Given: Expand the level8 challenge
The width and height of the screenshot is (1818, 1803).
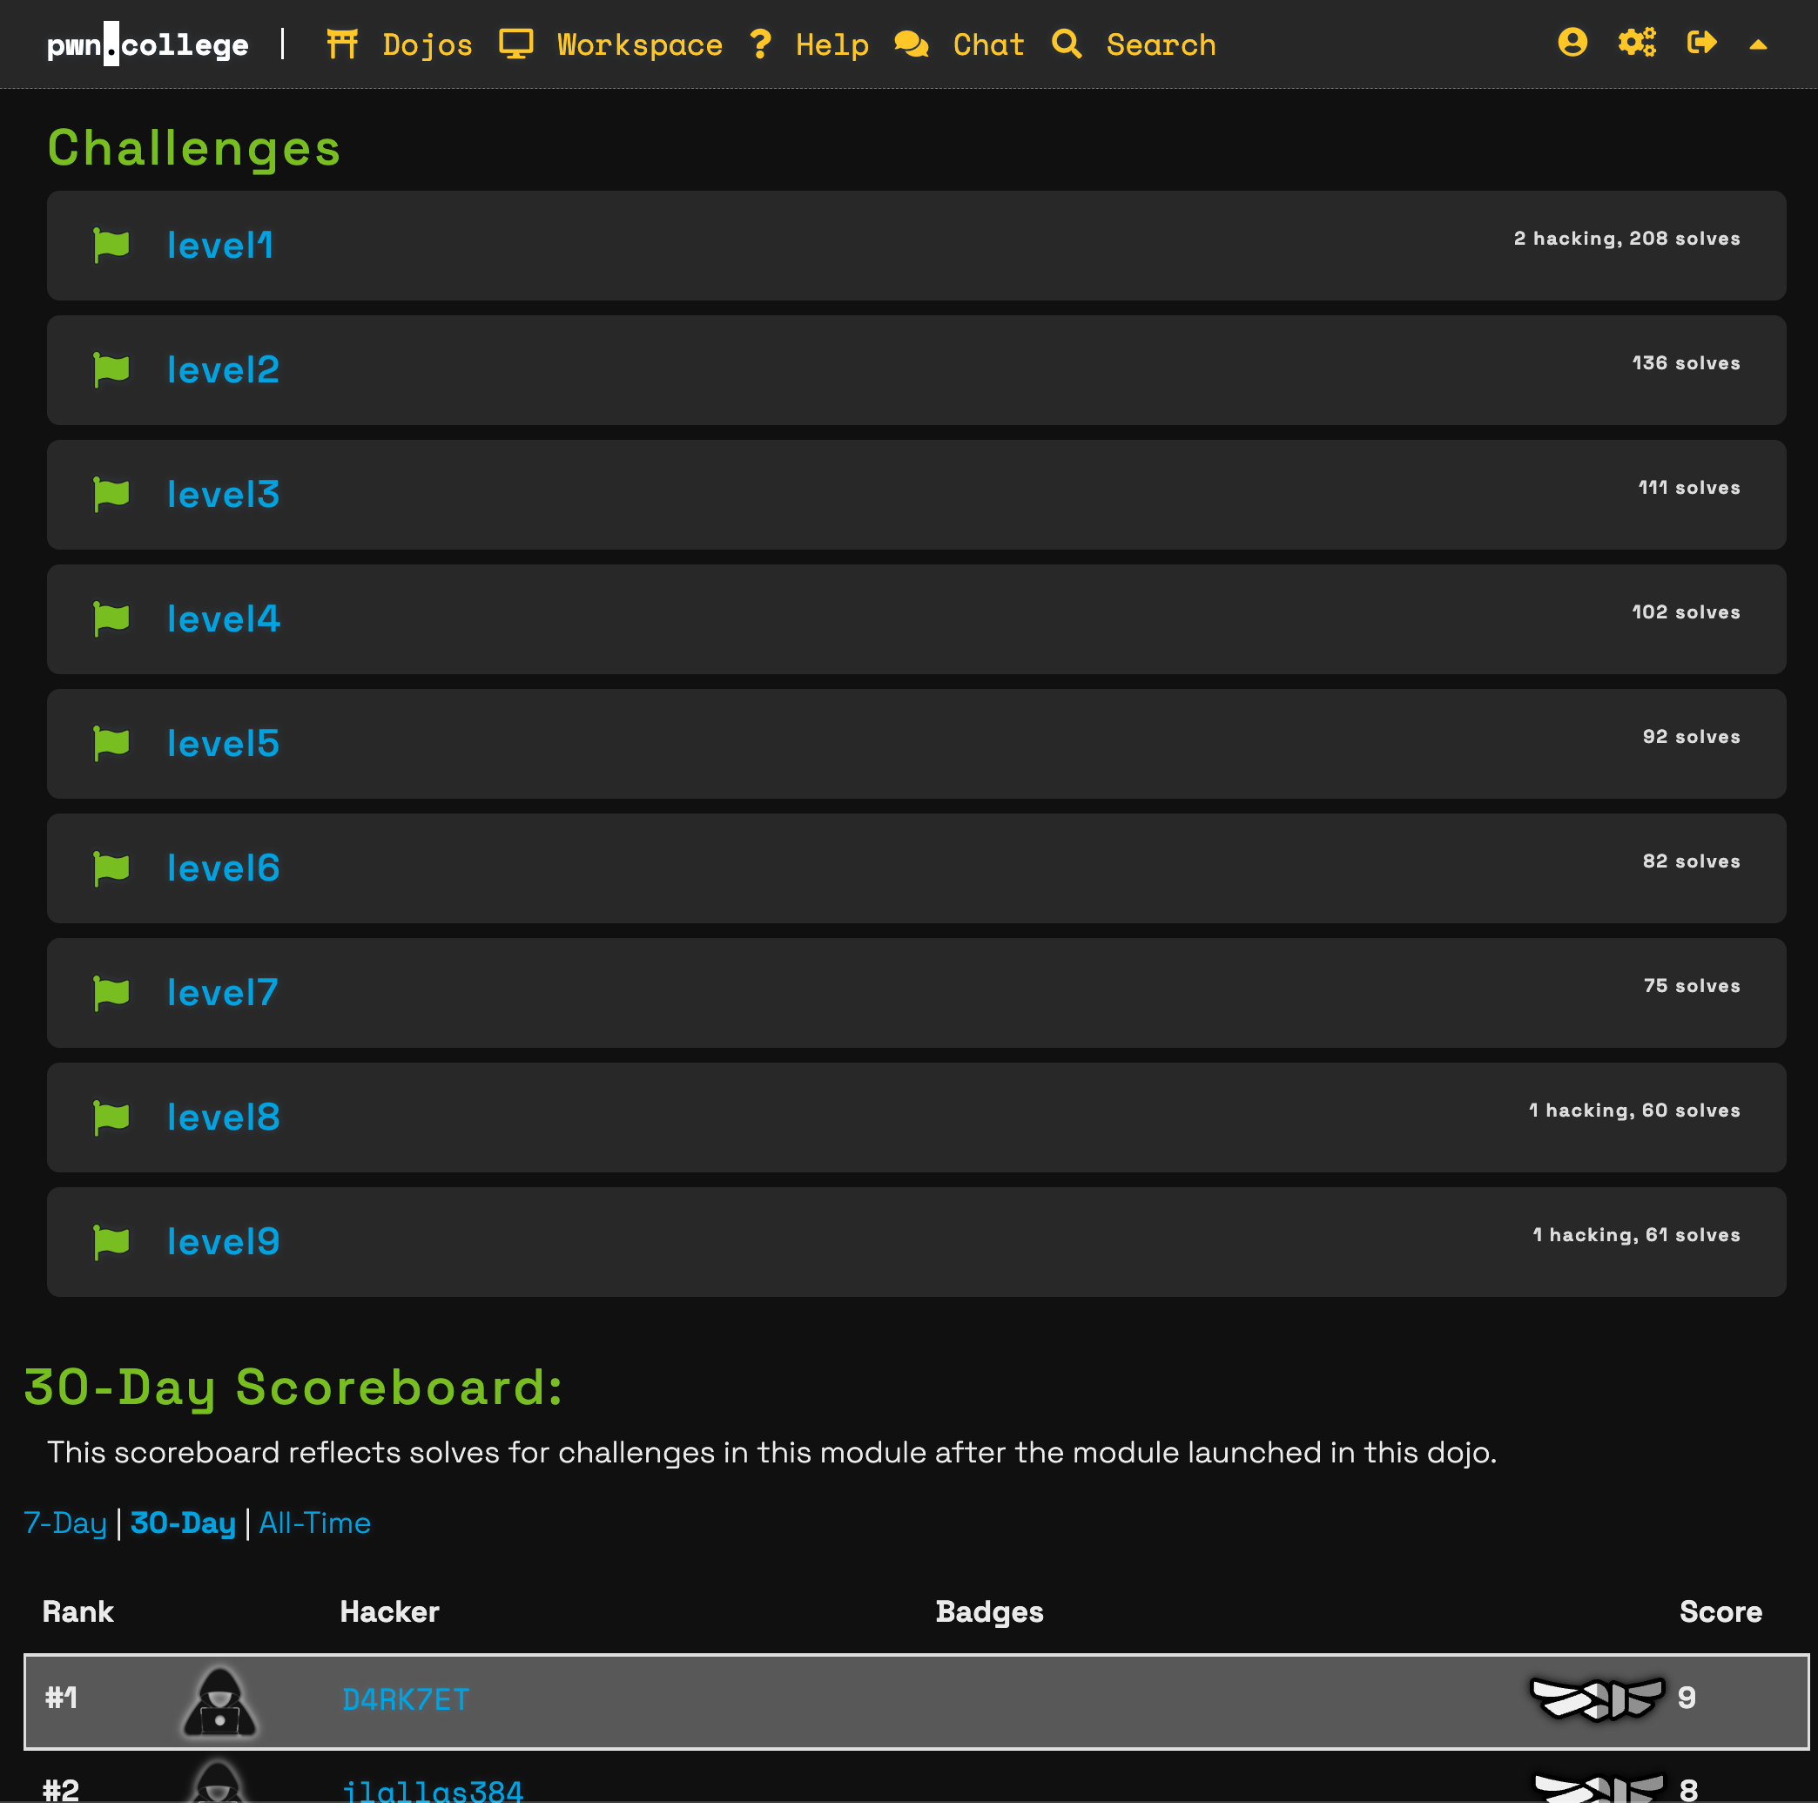Looking at the screenshot, I should coord(223,1118).
